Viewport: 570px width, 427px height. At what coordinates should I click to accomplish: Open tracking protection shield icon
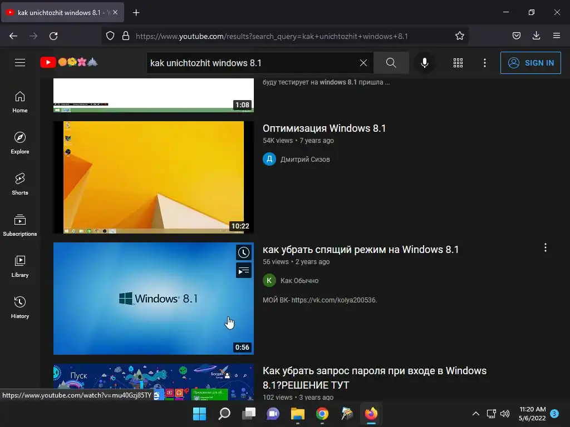pos(110,36)
